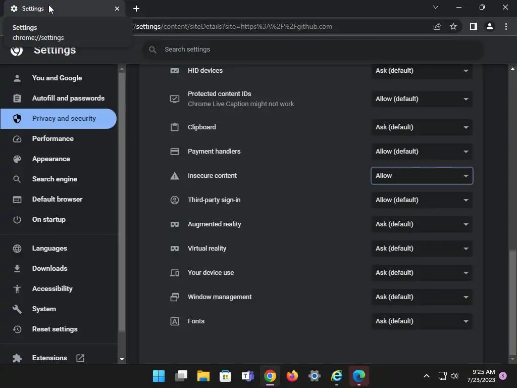
Task: Open Search engine settings
Action: (x=59, y=179)
